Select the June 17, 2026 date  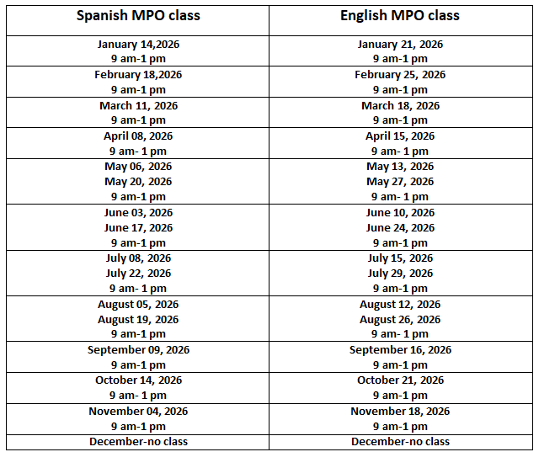coord(138,228)
